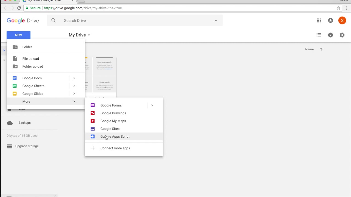
Task: Expand the Google Docs submenu arrow
Action: (x=74, y=78)
